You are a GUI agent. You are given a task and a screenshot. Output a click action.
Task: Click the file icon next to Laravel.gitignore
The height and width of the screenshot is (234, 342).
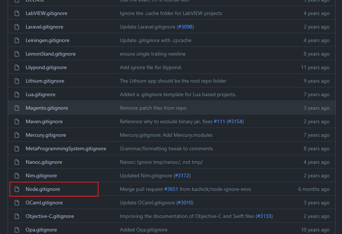(x=17, y=27)
